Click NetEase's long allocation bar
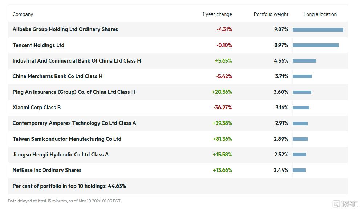Viewport: 360px width, 210px height. pyautogui.click(x=299, y=170)
